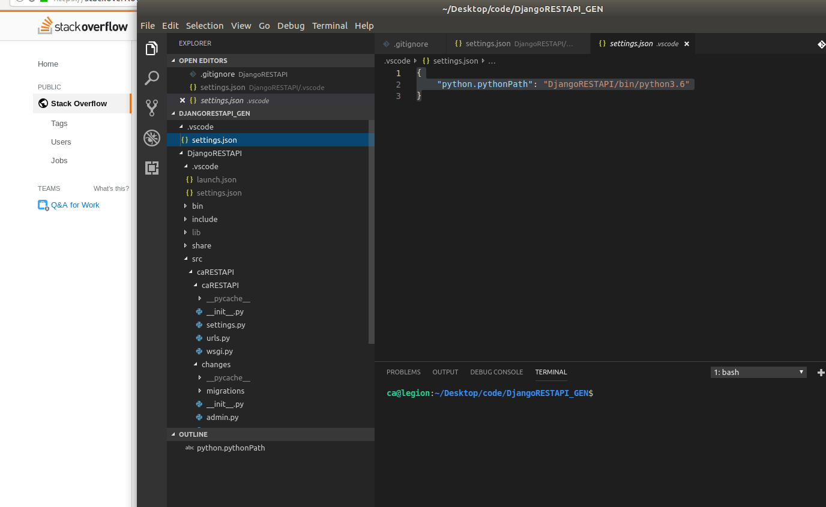Close the active settings.json .vscode tab

pos(687,44)
